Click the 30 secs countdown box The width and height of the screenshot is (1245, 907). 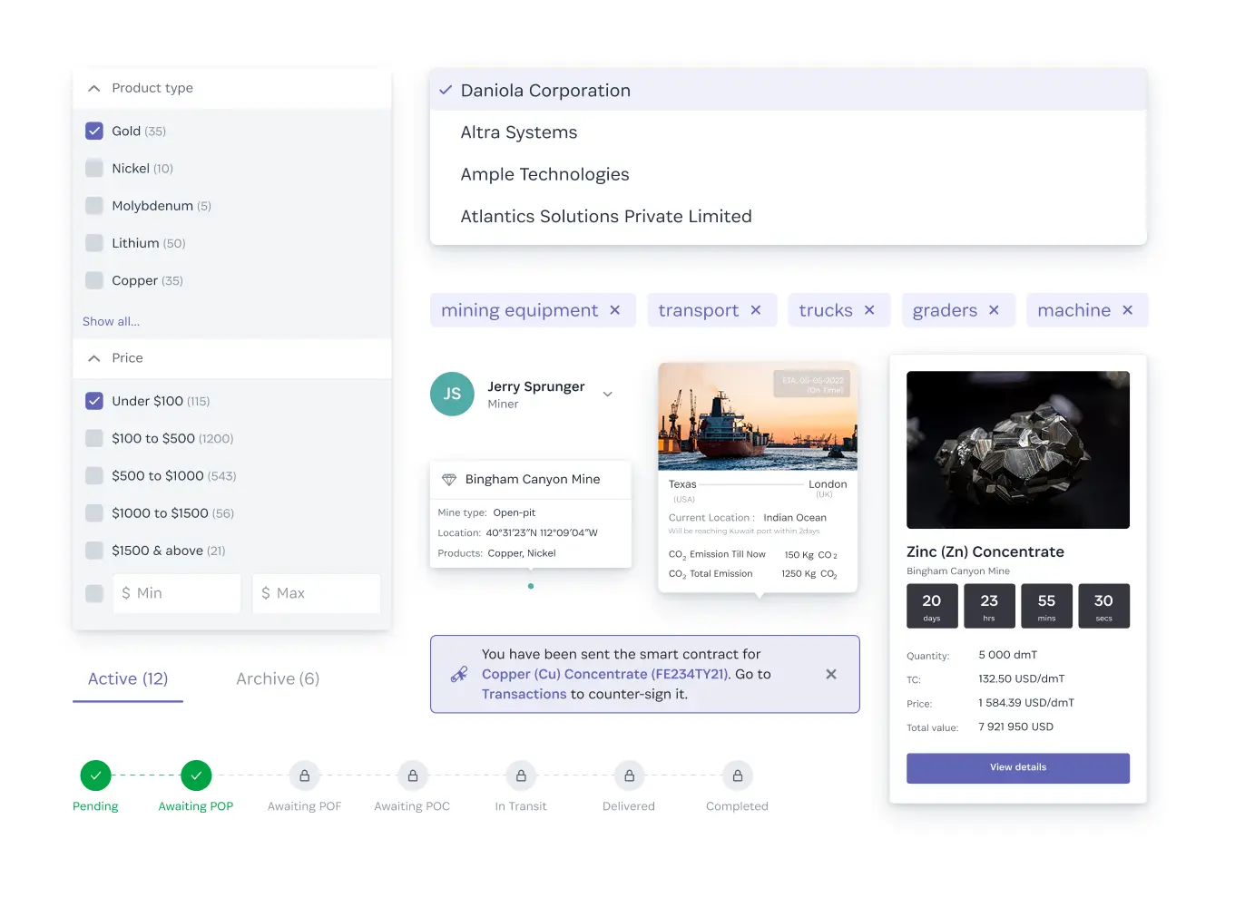point(1104,606)
